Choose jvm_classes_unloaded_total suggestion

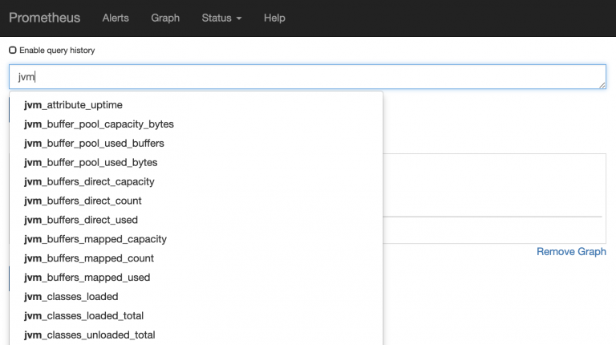tap(90, 335)
